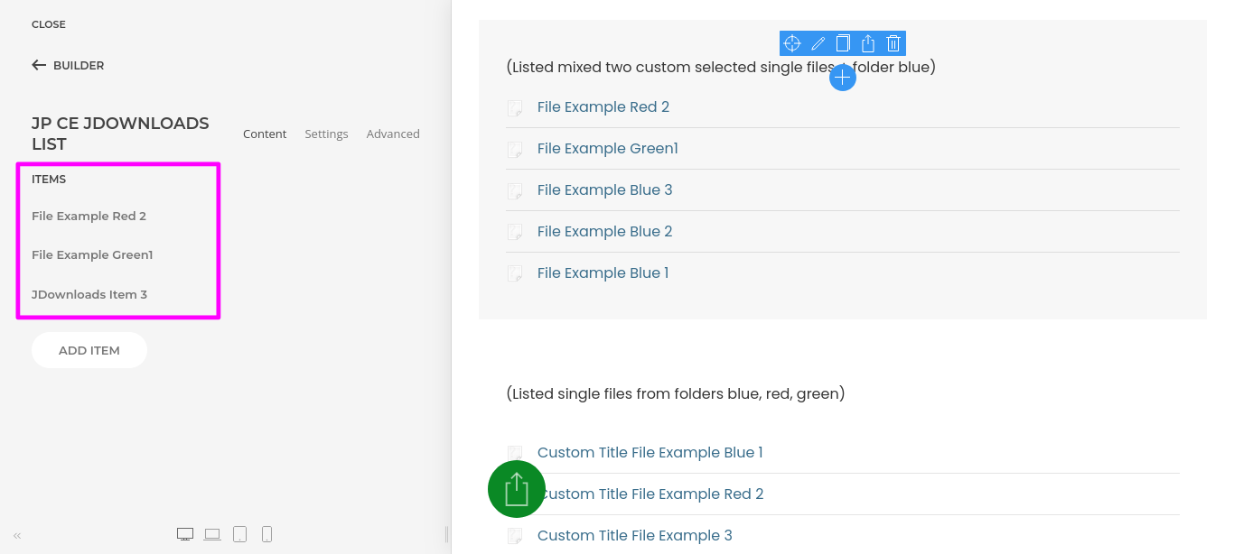Open the 'File Example Red 2' item
Screen dimensions: 1234x554
coord(89,217)
